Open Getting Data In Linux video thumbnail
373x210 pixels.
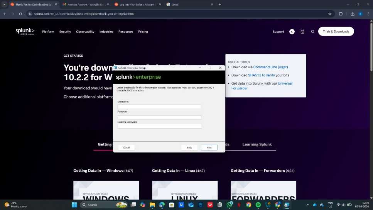coord(185,190)
